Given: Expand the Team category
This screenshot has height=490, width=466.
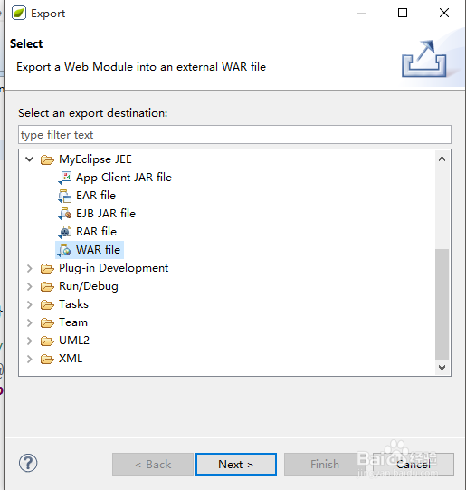Looking at the screenshot, I should point(30,322).
